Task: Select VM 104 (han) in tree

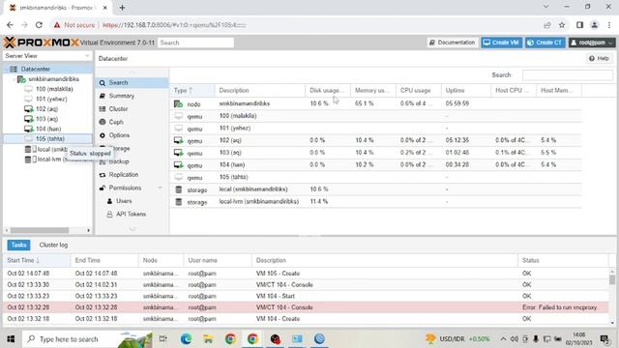Action: pyautogui.click(x=48, y=129)
